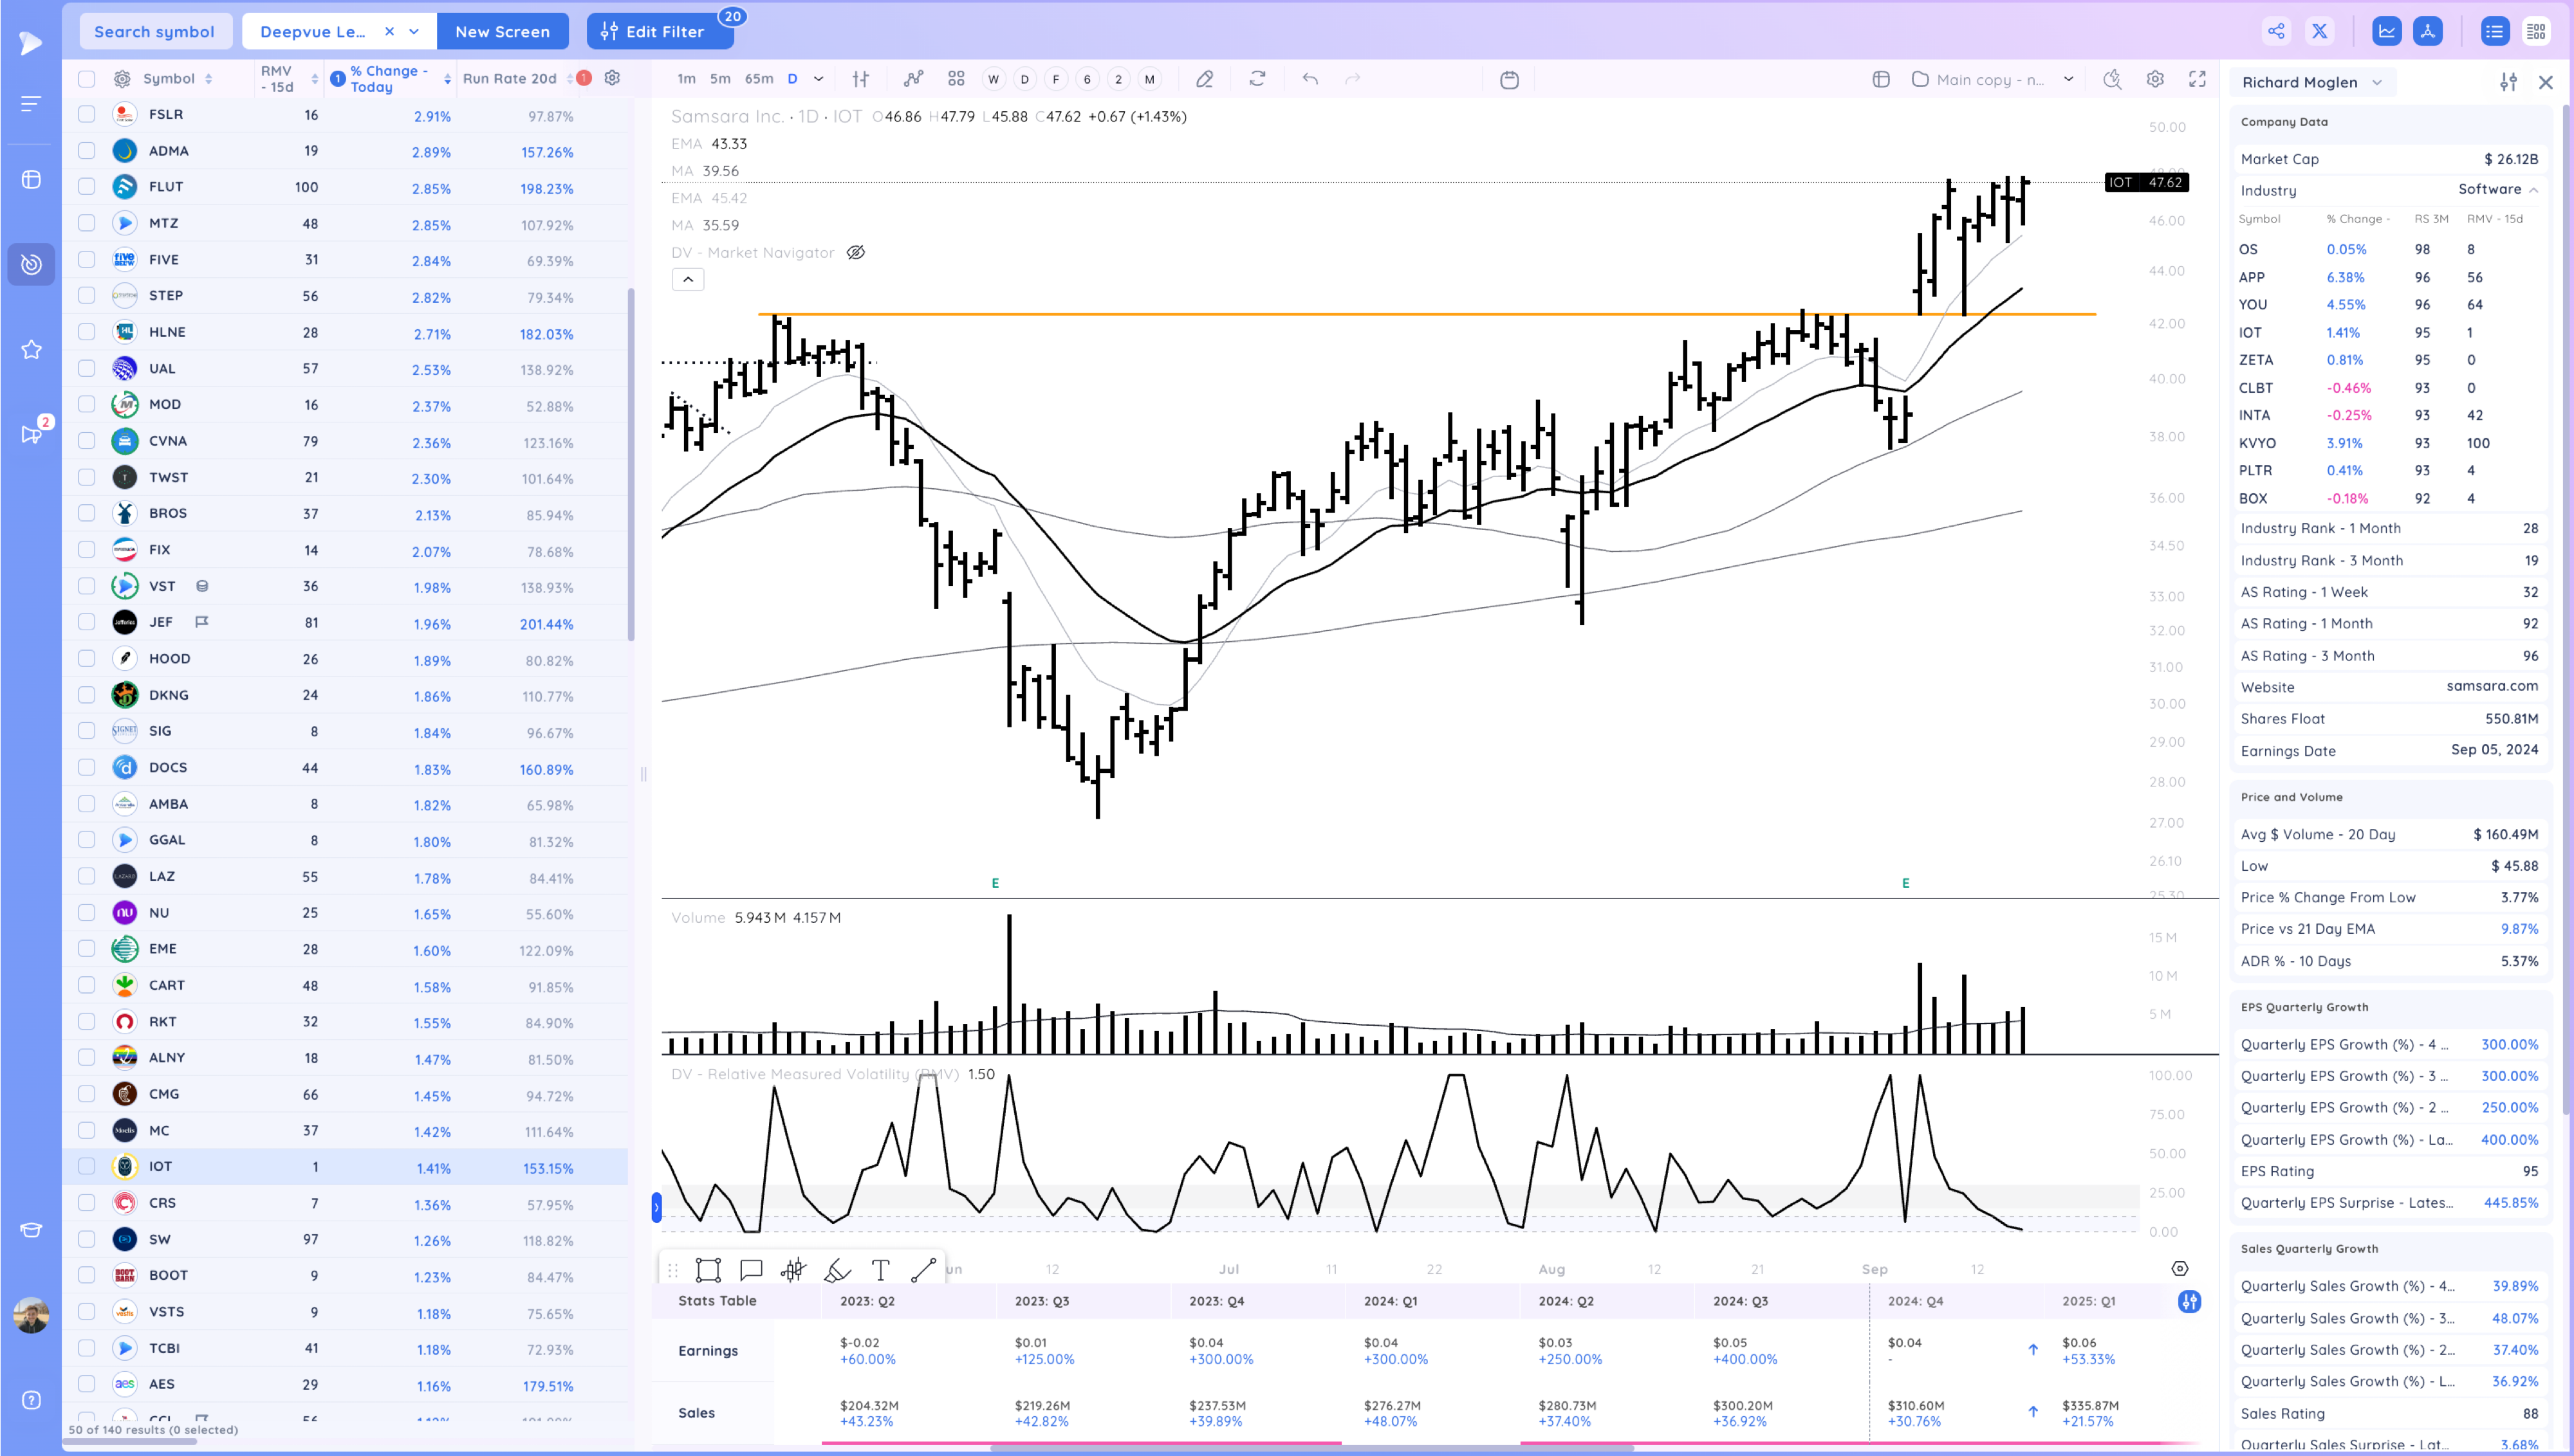Open chart settings gear icon
The height and width of the screenshot is (1456, 2574).
point(2155,79)
